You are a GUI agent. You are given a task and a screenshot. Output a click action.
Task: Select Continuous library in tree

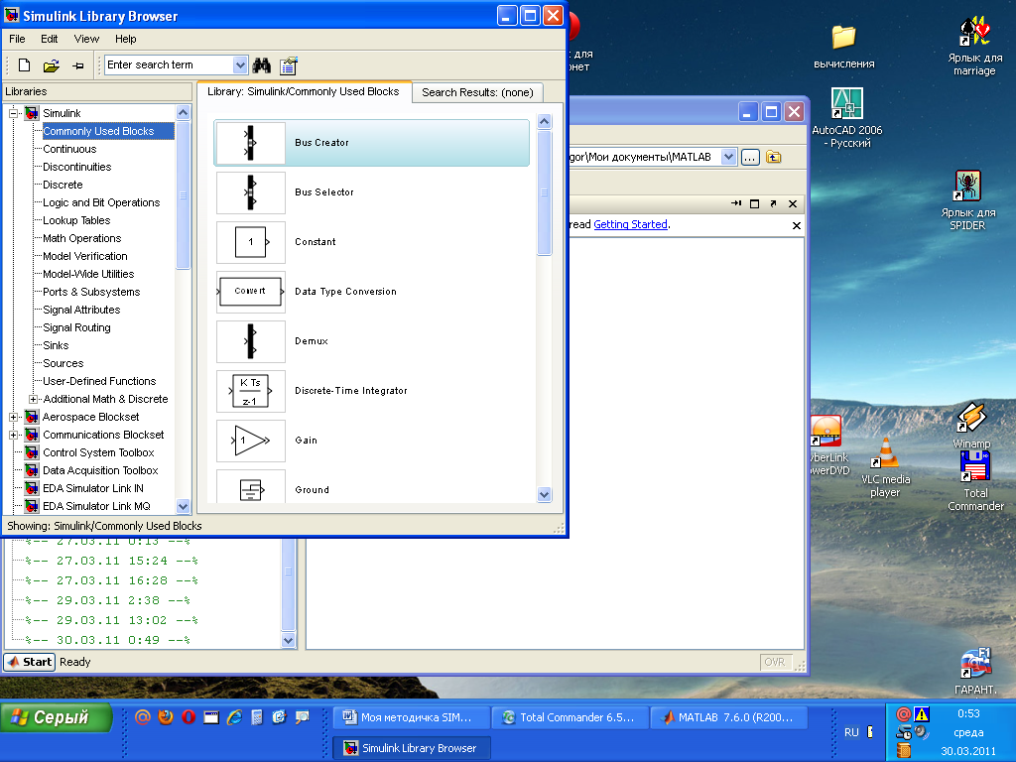(69, 149)
